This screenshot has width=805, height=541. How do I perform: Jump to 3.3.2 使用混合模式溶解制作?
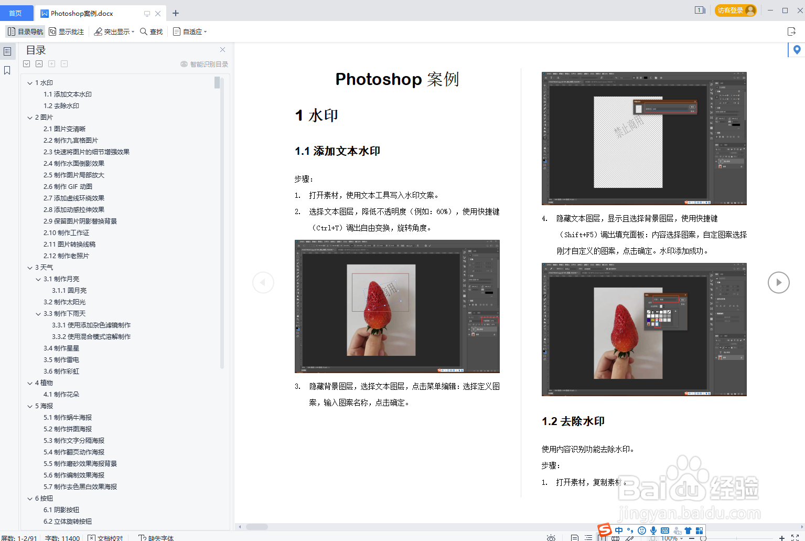tap(91, 337)
